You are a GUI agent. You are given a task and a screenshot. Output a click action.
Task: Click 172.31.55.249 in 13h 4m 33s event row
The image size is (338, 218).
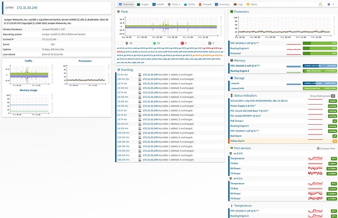(x=150, y=79)
